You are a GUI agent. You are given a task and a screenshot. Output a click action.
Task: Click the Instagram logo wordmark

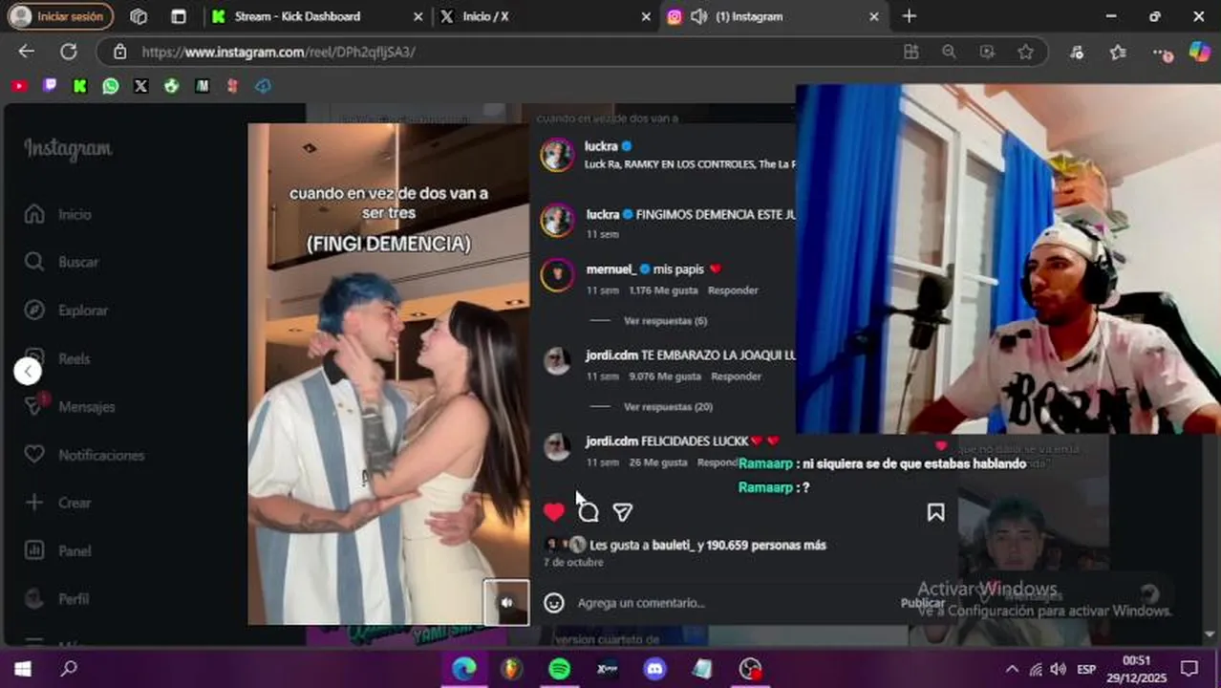68,149
